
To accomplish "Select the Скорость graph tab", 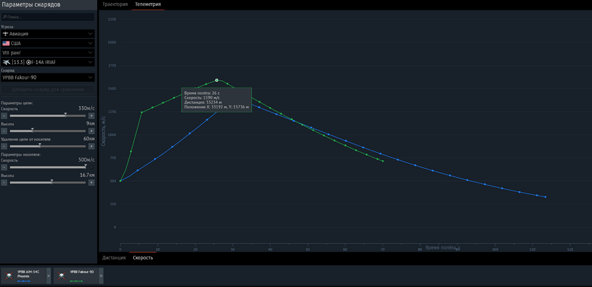I will (143, 258).
